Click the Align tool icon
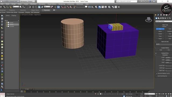This screenshot has height=97, width=172. pos(92,7)
